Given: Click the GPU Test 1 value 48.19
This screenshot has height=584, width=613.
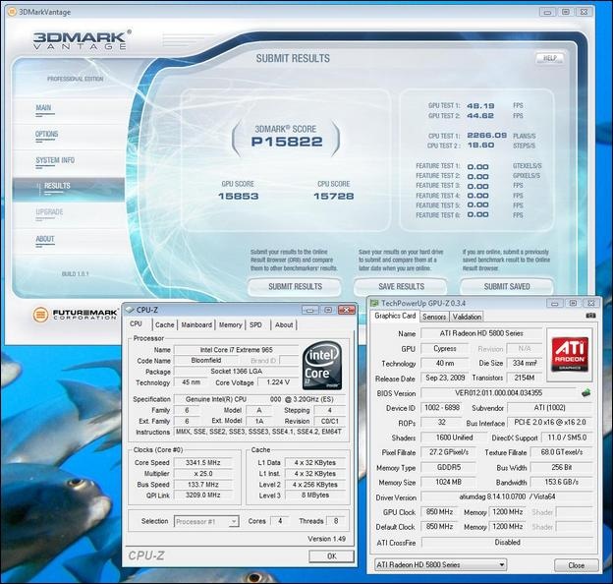Looking at the screenshot, I should [x=480, y=106].
